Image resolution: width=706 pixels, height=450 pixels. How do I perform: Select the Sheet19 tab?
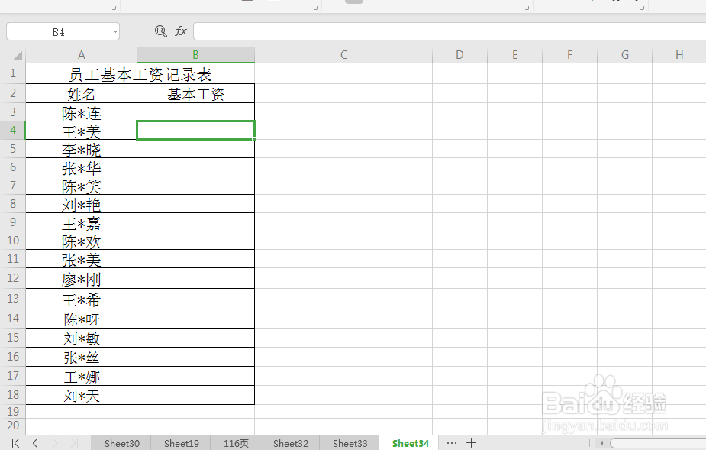pos(180,442)
